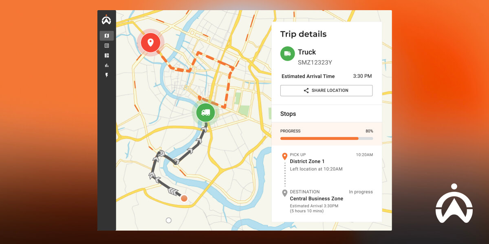Click the small circle marker at map bottom
The height and width of the screenshot is (244, 489).
[x=168, y=220]
